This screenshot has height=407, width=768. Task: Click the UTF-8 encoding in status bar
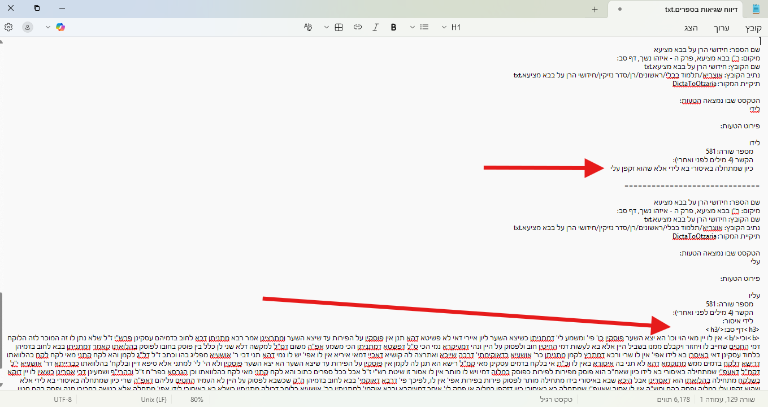point(63,400)
